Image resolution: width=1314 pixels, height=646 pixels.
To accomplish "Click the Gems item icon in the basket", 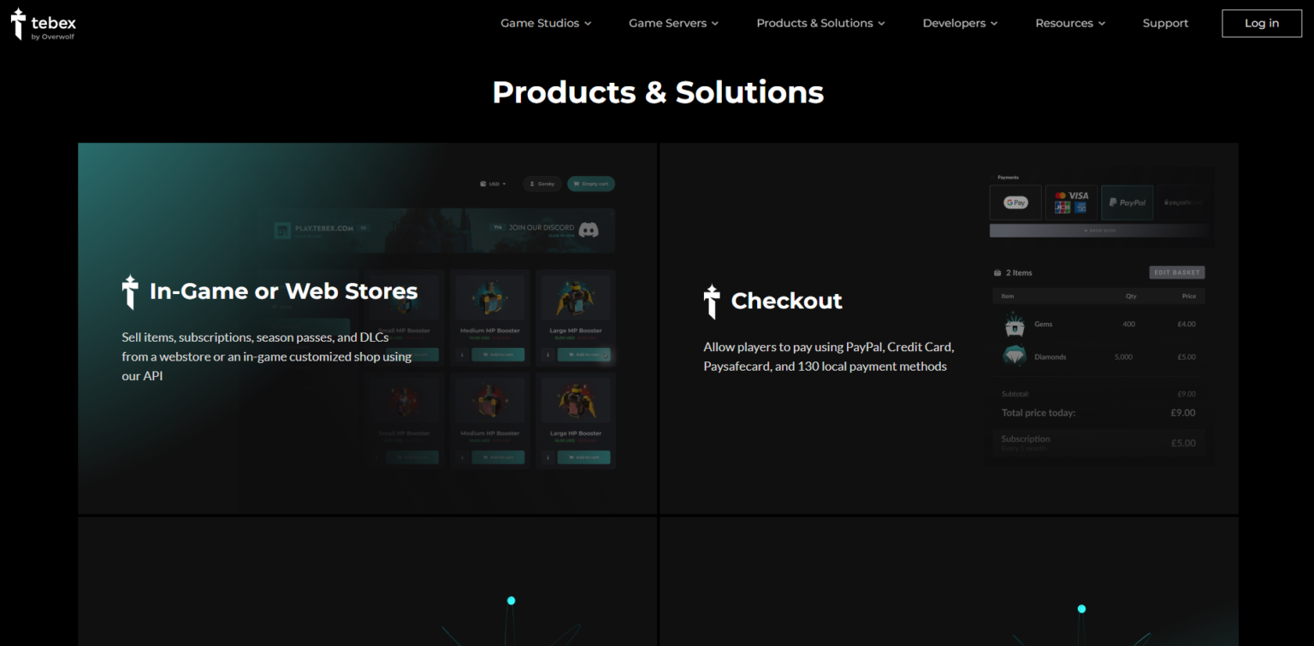I will coord(1015,324).
